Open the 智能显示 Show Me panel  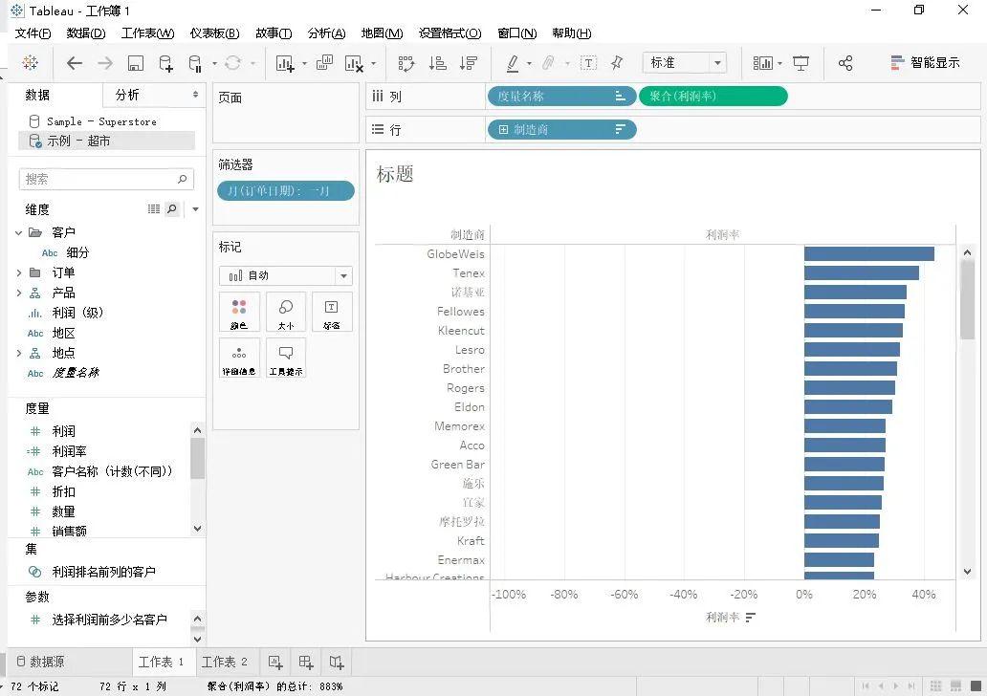click(x=926, y=62)
